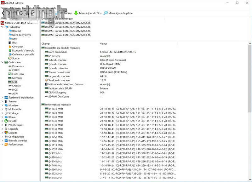Screen dimensions: 252x182
Task: Open the Aide menu
Action: 54,8
